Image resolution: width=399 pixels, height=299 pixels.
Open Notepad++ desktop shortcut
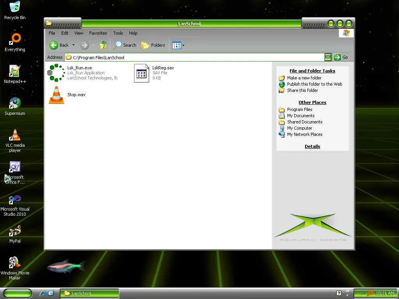tap(15, 74)
